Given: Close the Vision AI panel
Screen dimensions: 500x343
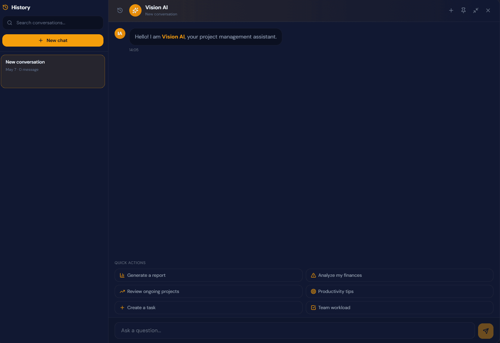Looking at the screenshot, I should [488, 10].
